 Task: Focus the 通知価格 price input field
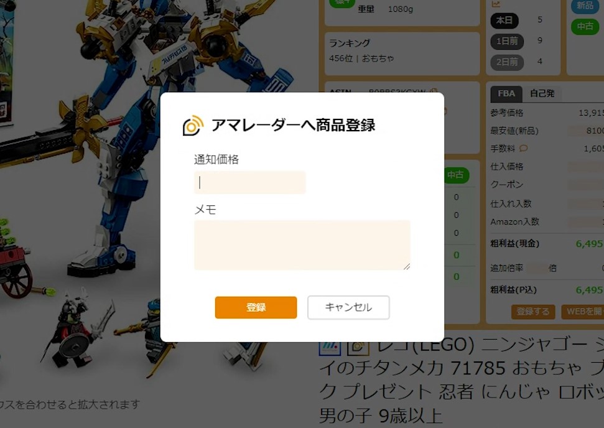tap(249, 183)
